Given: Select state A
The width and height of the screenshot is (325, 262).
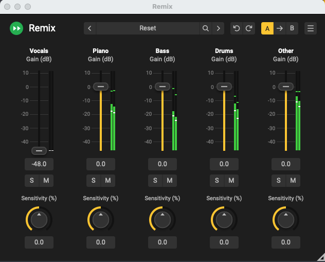Looking at the screenshot, I should 267,28.
